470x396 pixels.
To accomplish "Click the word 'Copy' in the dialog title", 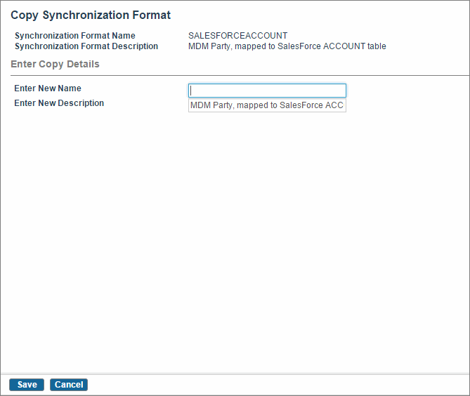I will click(25, 15).
